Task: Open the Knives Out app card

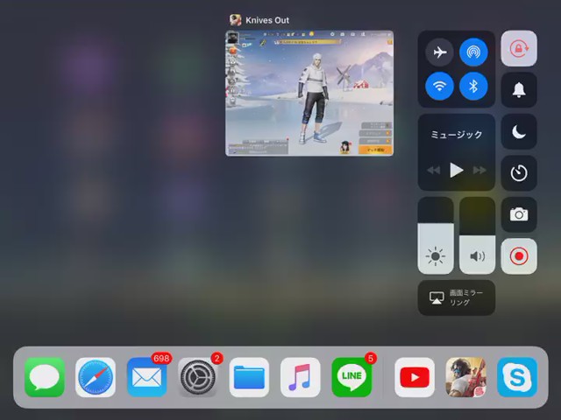Action: point(309,94)
